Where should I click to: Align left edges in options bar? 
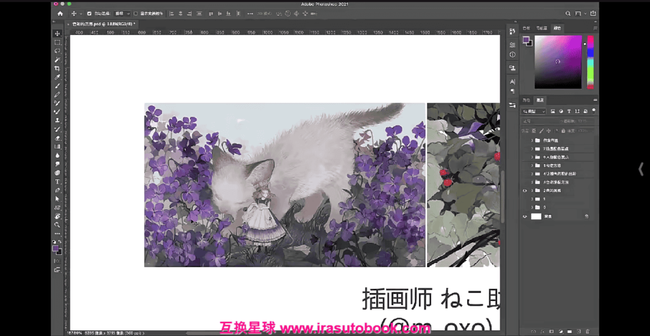pyautogui.click(x=171, y=14)
